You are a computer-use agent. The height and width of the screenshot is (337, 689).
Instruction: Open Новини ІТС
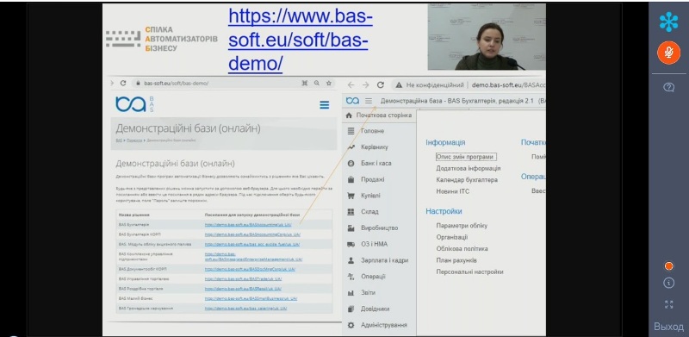453,191
